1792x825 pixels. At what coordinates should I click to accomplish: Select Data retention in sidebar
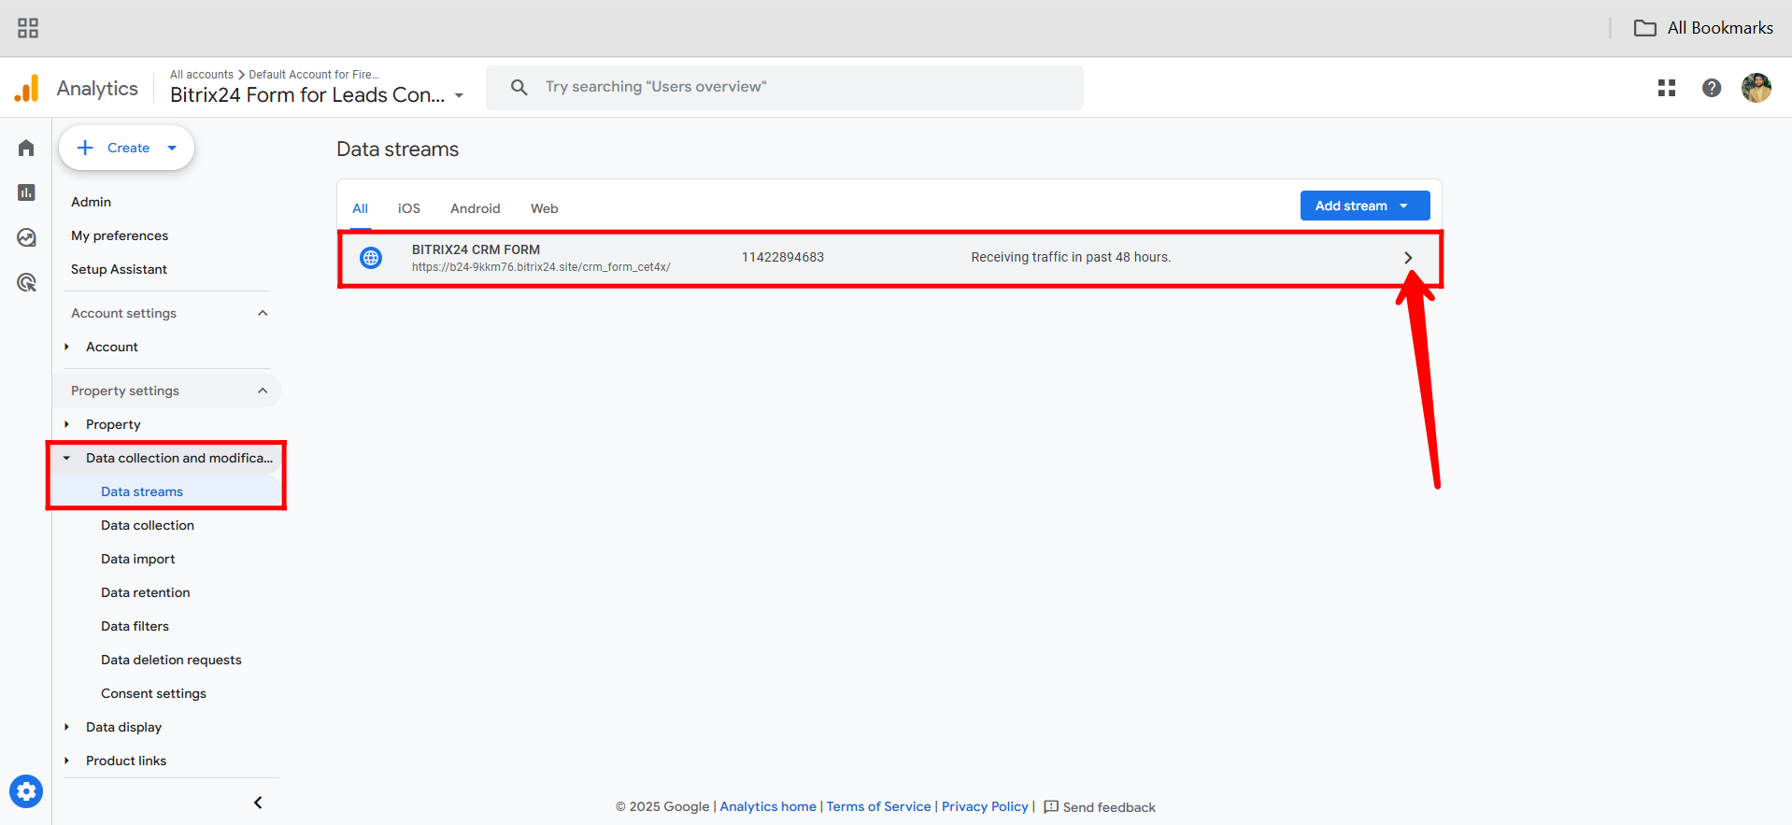(146, 592)
